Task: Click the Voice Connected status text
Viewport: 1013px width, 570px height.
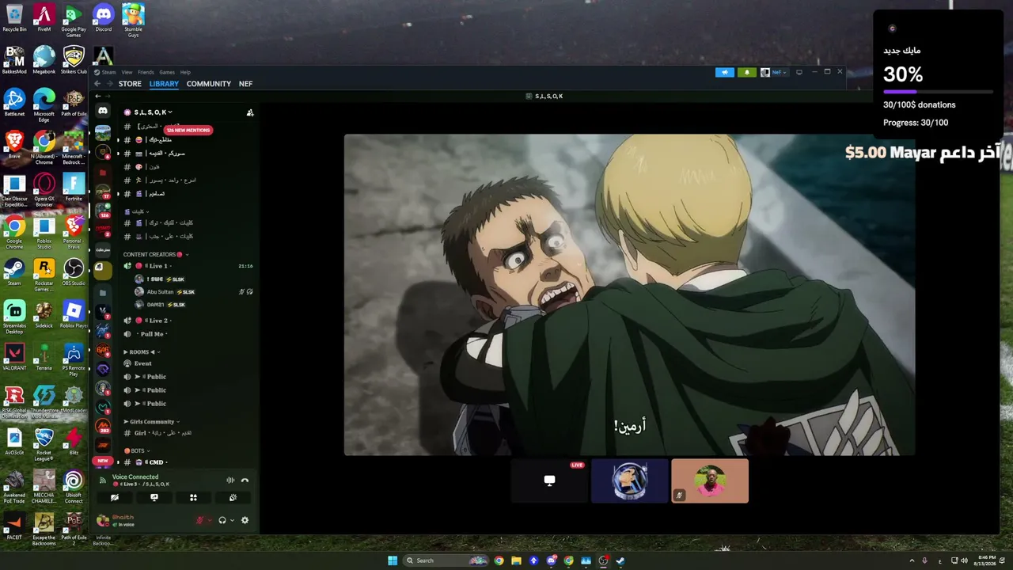Action: pyautogui.click(x=135, y=477)
